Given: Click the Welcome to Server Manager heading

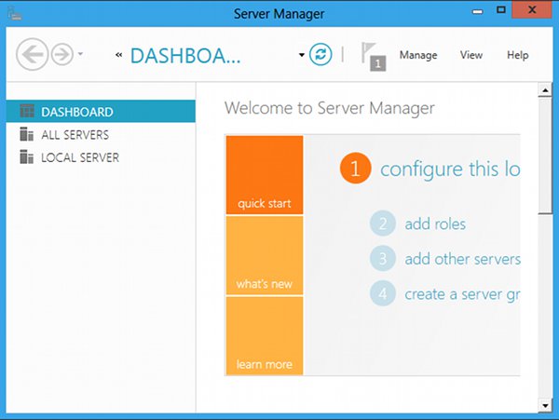Looking at the screenshot, I should [x=330, y=108].
